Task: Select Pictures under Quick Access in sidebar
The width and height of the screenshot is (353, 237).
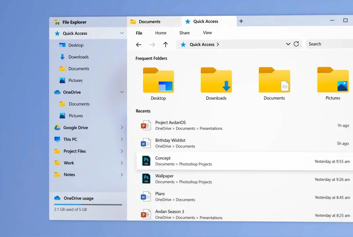Action: (x=75, y=81)
